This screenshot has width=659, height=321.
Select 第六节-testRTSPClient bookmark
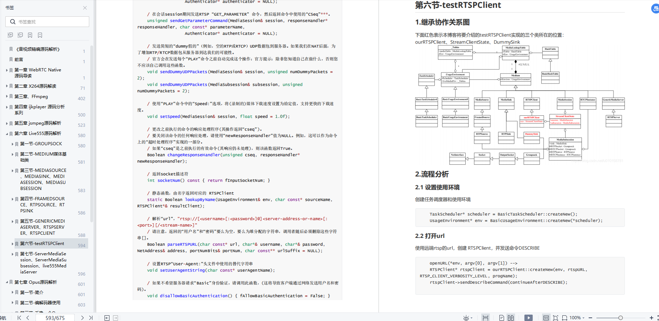coord(42,244)
